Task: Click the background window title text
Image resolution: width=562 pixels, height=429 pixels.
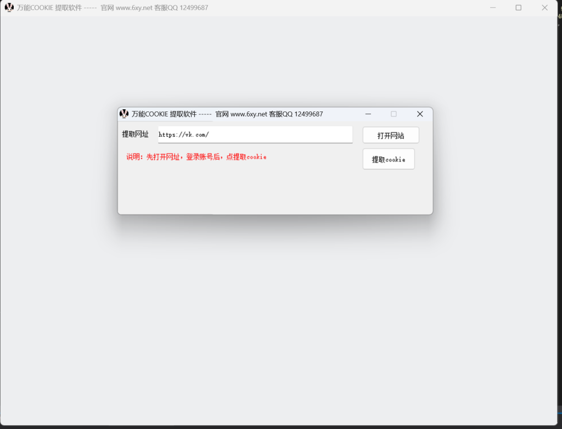Action: tap(113, 8)
